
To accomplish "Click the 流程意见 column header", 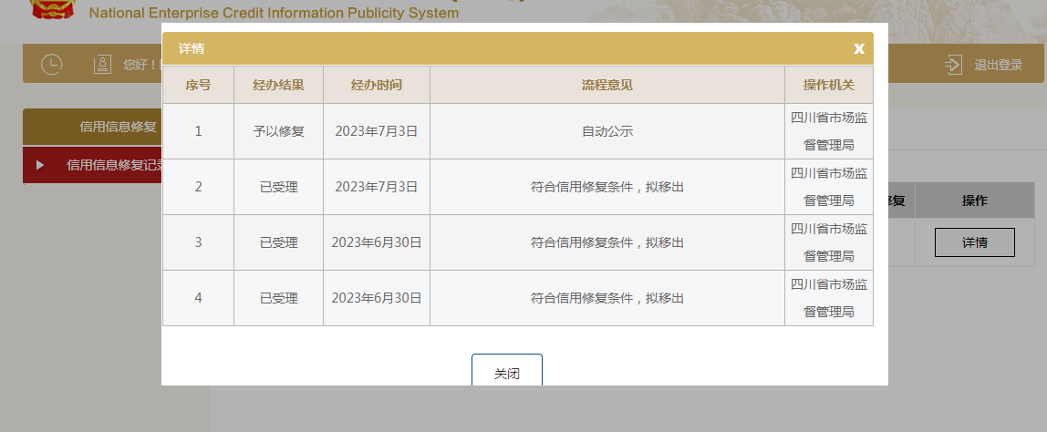I will [606, 85].
